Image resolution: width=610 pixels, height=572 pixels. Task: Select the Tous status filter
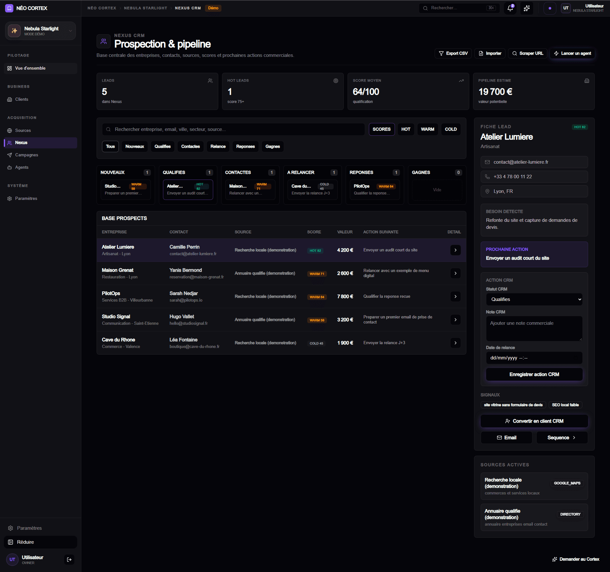tap(110, 146)
